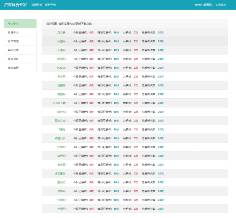Click the admin (管理员) account link
236x218 pixels.
(203, 5)
